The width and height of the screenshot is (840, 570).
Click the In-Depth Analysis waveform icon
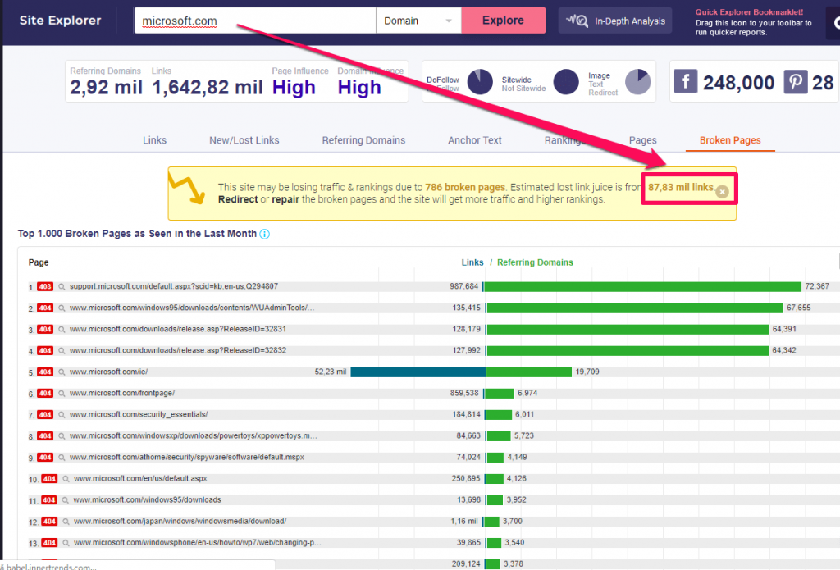click(577, 21)
